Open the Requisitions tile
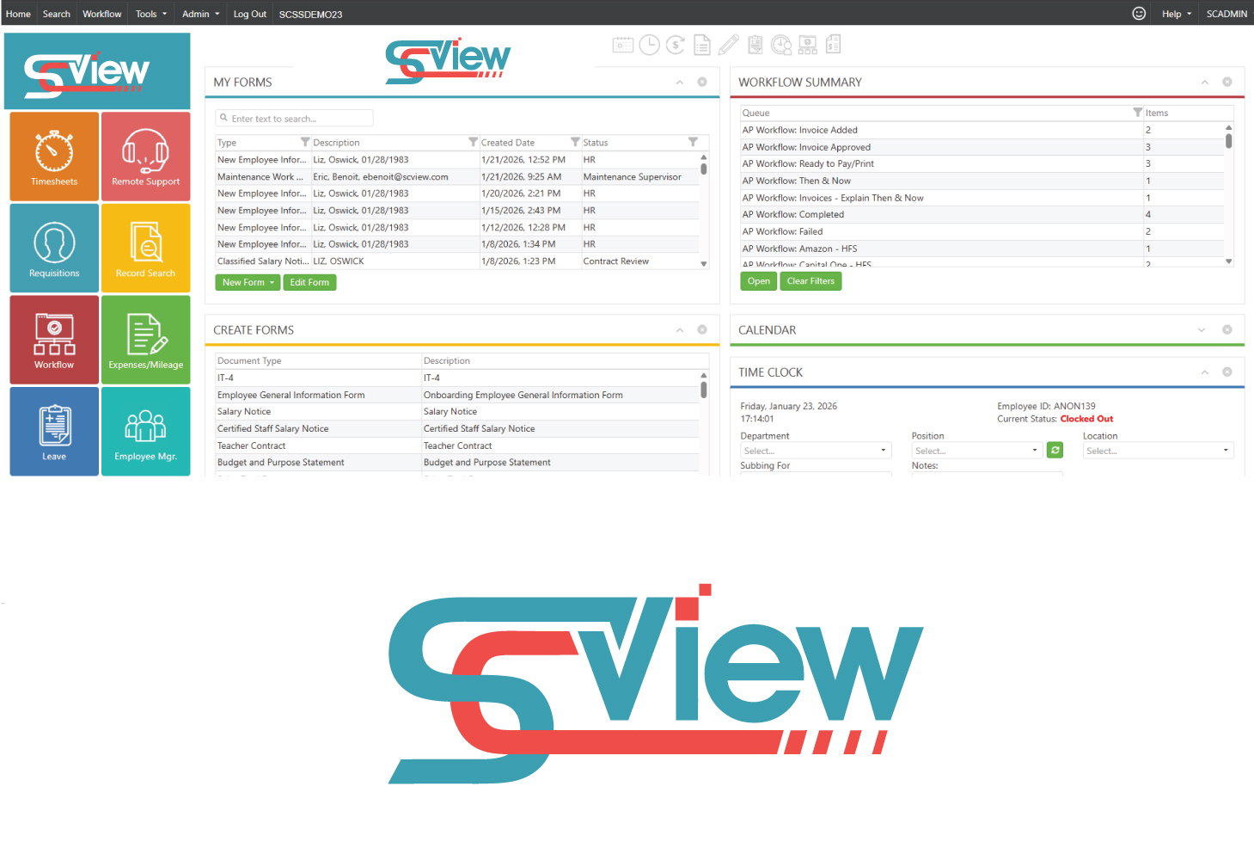The image size is (1254, 860). click(x=54, y=248)
